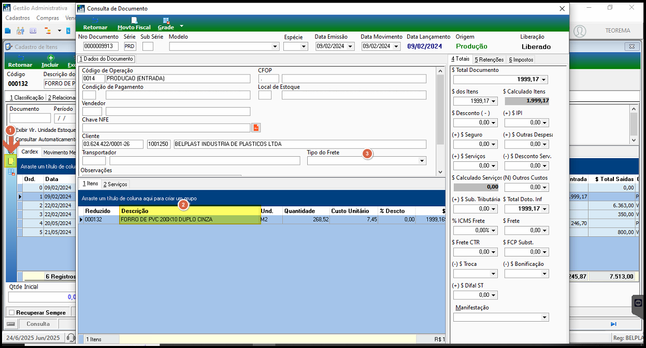Click down arrow of document data scrollbar

(440, 172)
